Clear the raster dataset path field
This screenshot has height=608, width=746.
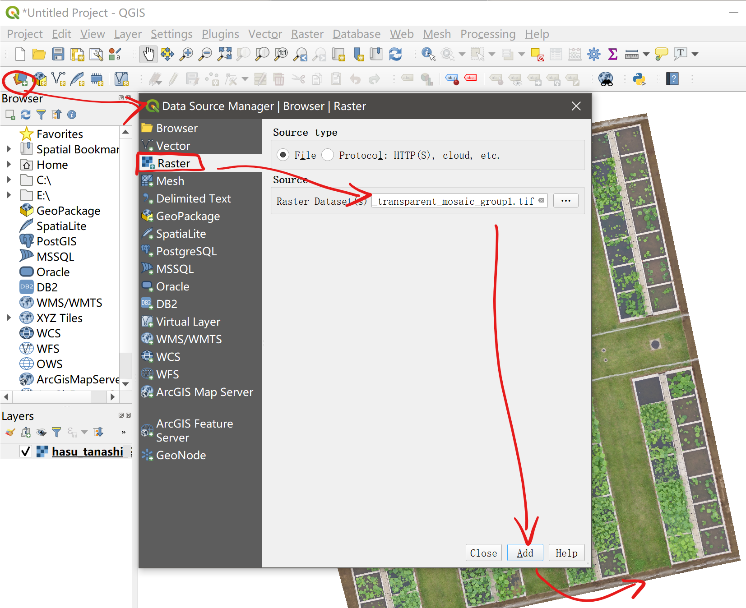click(541, 201)
